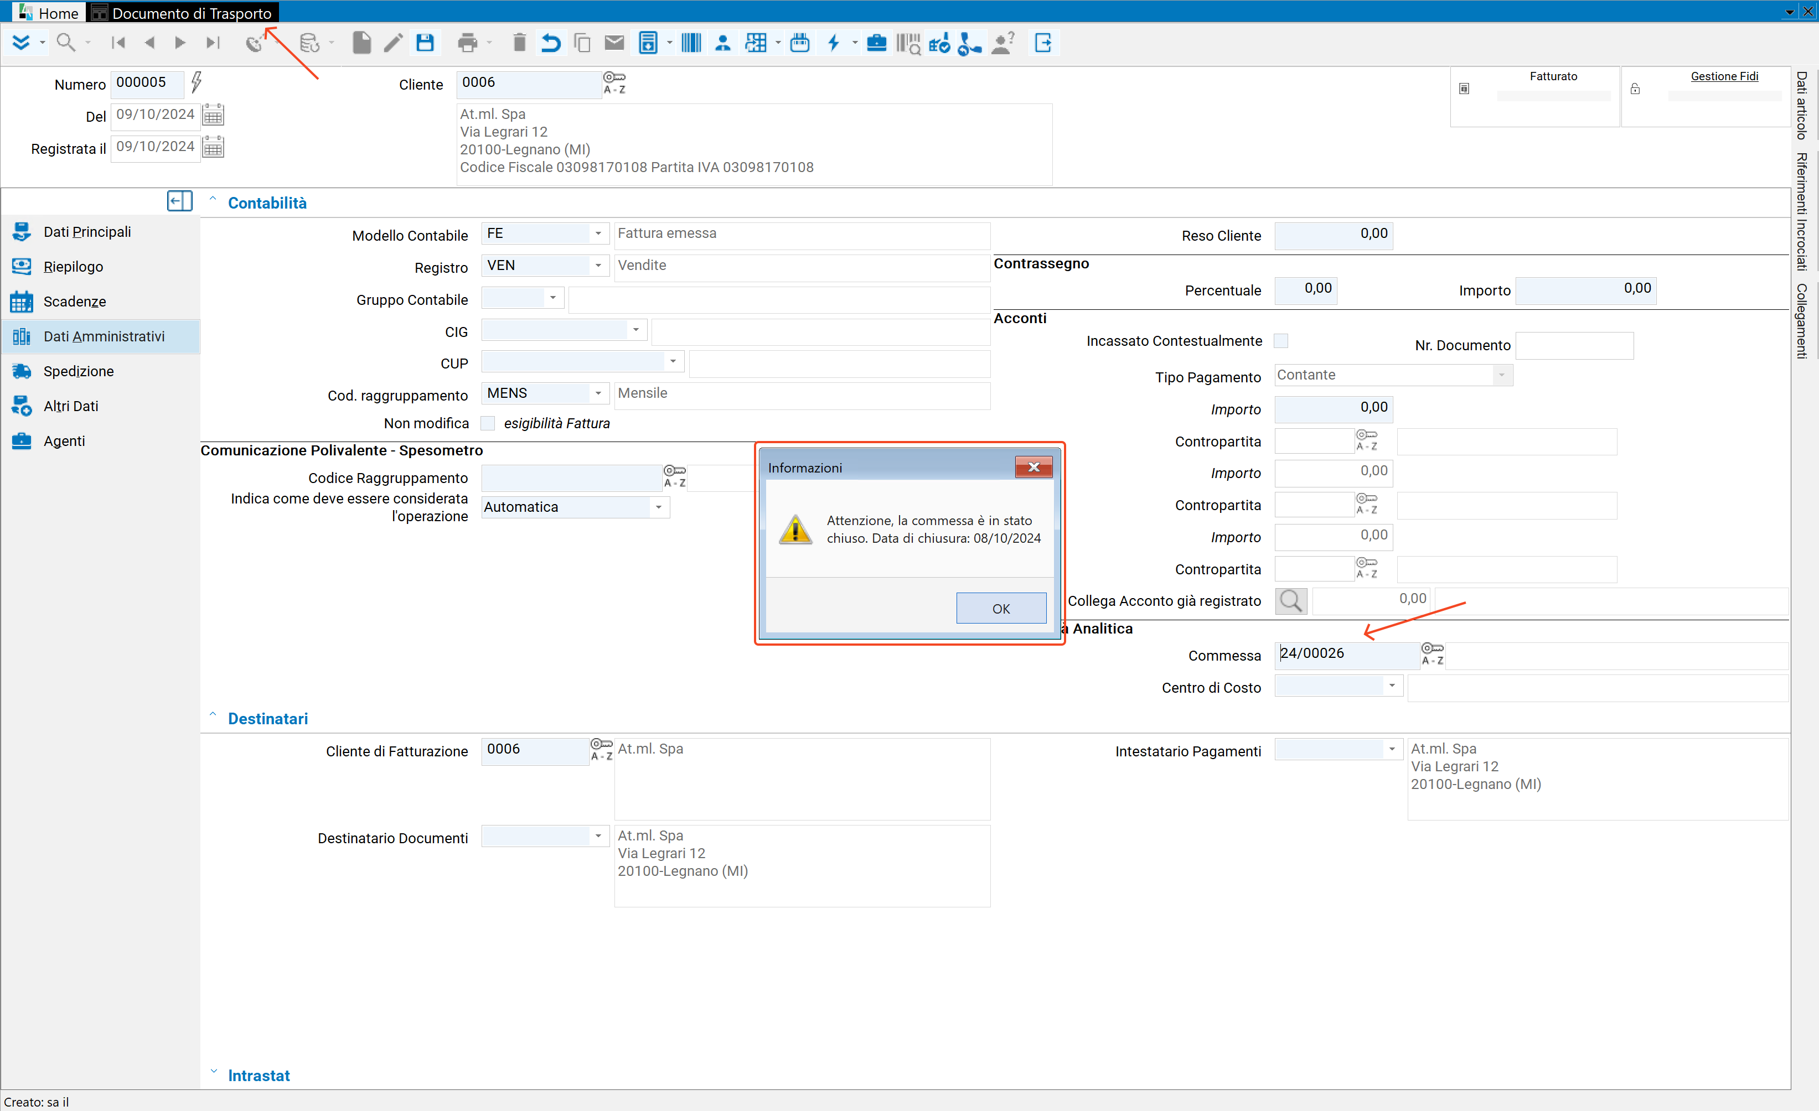Screen dimensions: 1819x1111
Task: Open Spedizione in sidebar
Action: [100, 371]
